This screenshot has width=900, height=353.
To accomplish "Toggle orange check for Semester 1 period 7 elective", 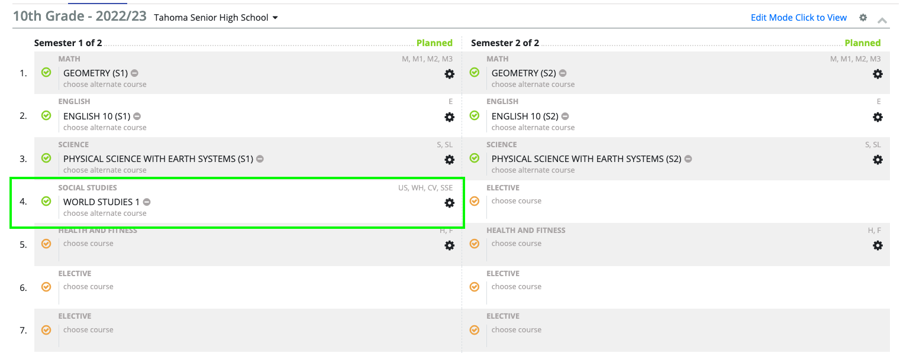I will [46, 330].
